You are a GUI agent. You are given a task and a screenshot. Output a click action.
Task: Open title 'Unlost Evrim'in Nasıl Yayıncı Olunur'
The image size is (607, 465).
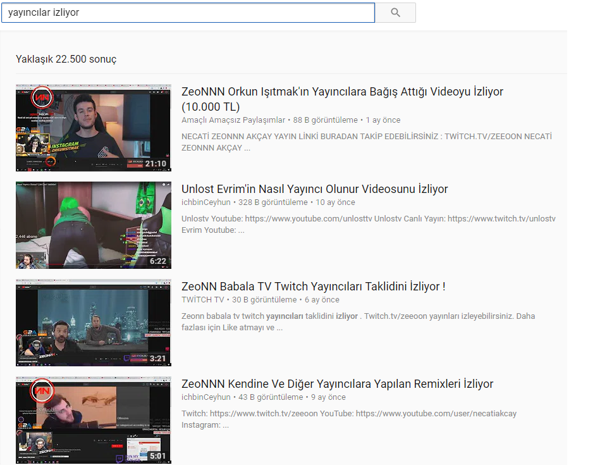click(x=314, y=189)
